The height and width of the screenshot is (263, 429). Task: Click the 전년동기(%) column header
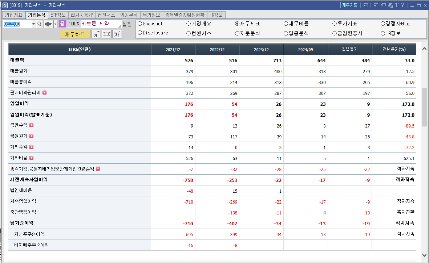tap(394, 49)
